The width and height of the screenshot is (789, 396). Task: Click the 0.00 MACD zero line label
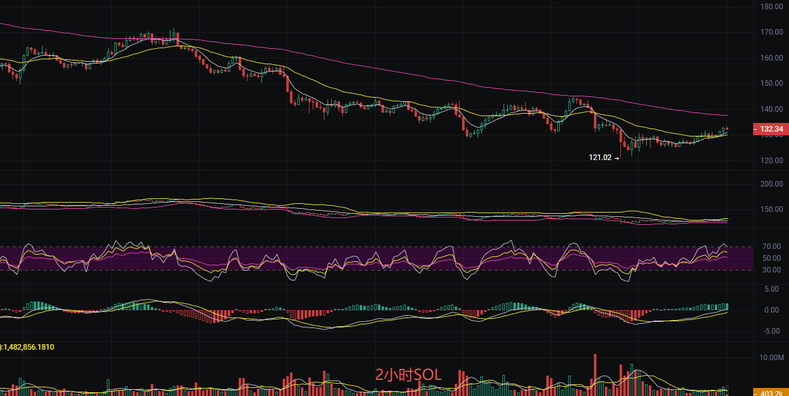[772, 310]
